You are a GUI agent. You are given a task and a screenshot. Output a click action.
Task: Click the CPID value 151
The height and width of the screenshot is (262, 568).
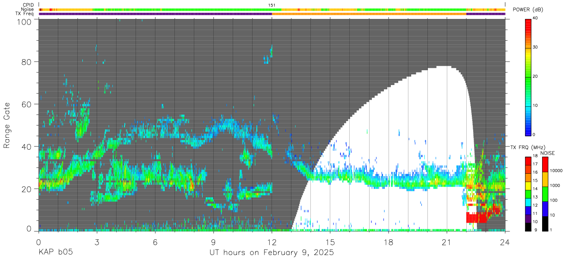[x=272, y=5]
